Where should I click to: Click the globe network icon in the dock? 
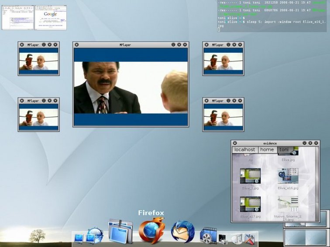coord(95,235)
